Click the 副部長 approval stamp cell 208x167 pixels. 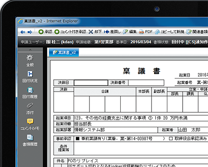click(x=159, y=104)
